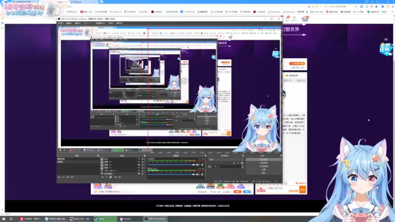
Task: Open message notifications icon on webpage header
Action: tap(287, 19)
